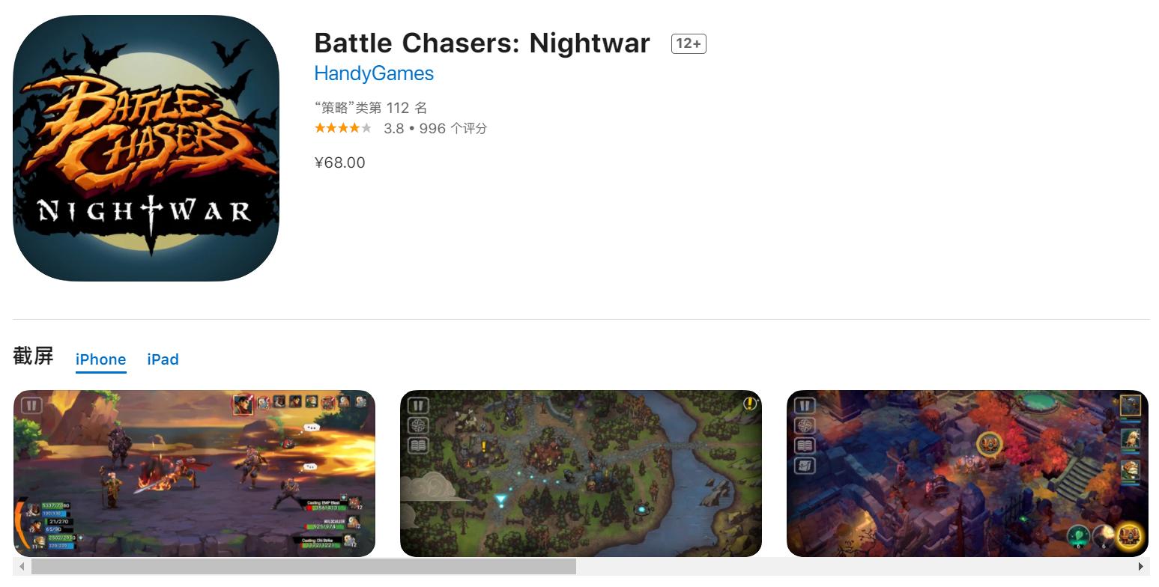The height and width of the screenshot is (587, 1159).
Task: Click the horizontal scrollbar thumb
Action: 303,567
